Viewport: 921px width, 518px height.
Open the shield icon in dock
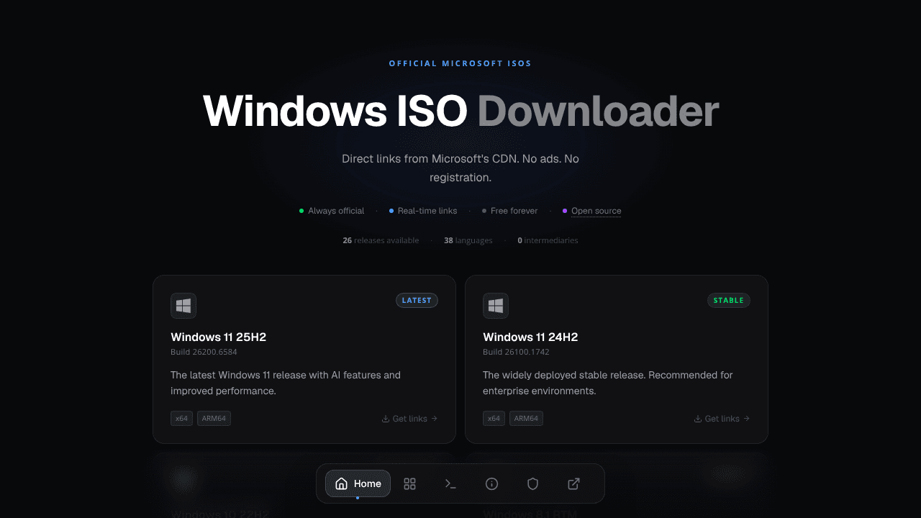click(x=532, y=483)
